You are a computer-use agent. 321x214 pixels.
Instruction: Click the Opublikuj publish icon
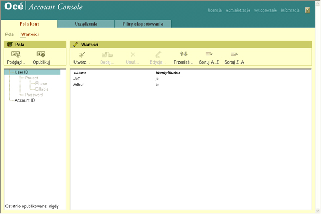click(x=41, y=54)
